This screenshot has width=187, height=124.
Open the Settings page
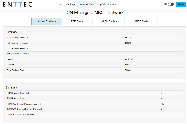(71, 4)
